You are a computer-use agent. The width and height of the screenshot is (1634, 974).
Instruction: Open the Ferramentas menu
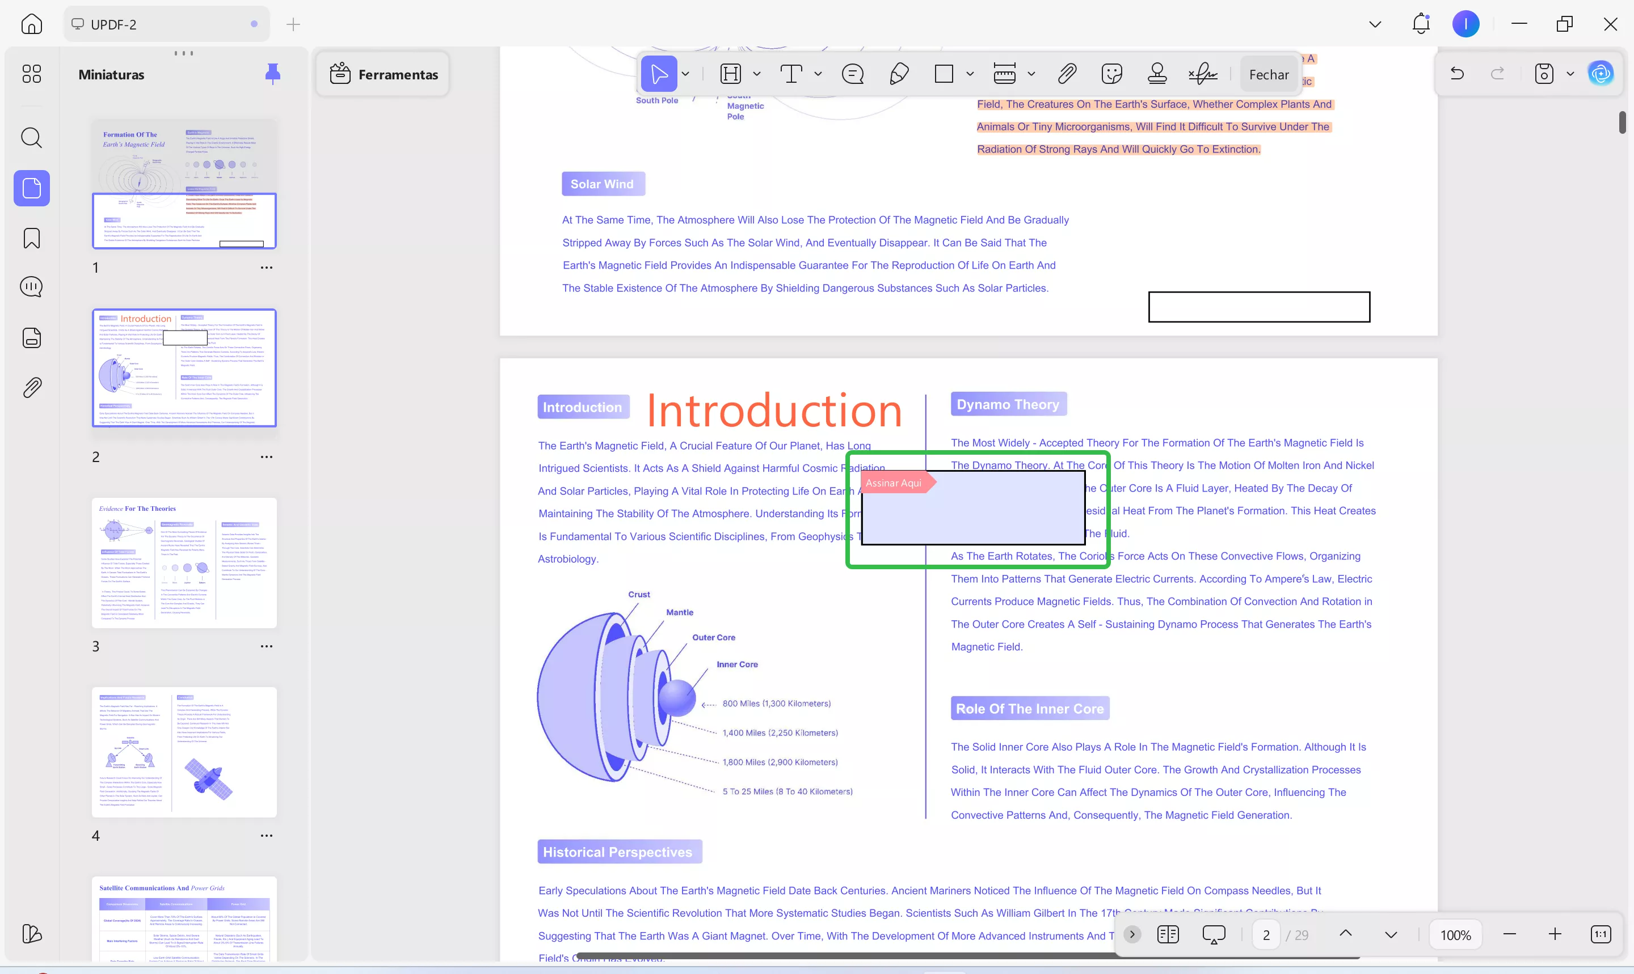383,74
